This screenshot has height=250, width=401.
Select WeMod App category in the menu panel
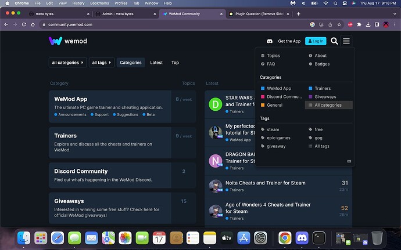276,88
